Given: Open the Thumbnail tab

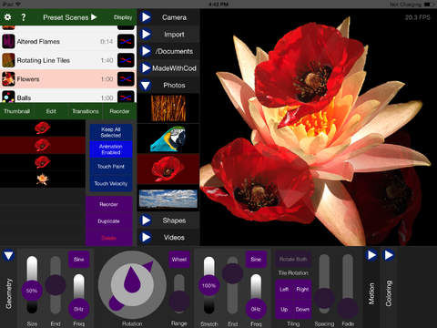Looking at the screenshot, I should click(17, 111).
